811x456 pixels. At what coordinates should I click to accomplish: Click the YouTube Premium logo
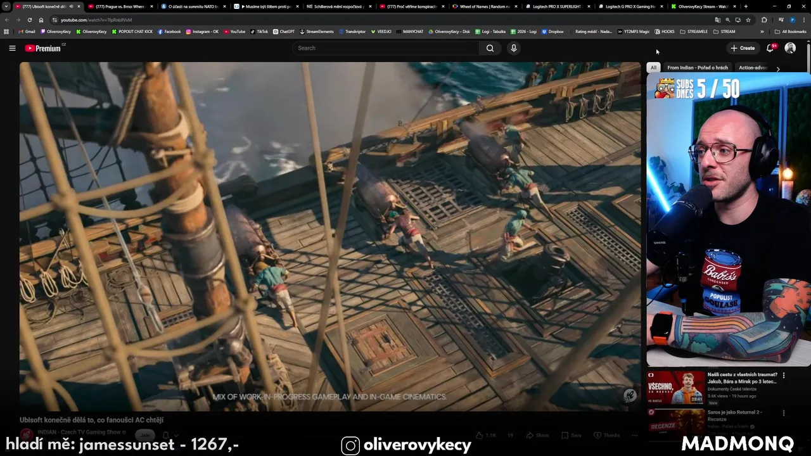(x=44, y=48)
